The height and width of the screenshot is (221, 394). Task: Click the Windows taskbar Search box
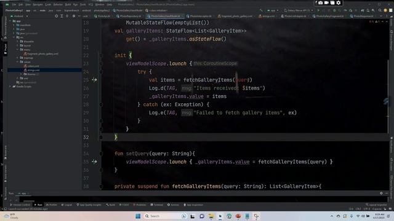[x=165, y=216]
